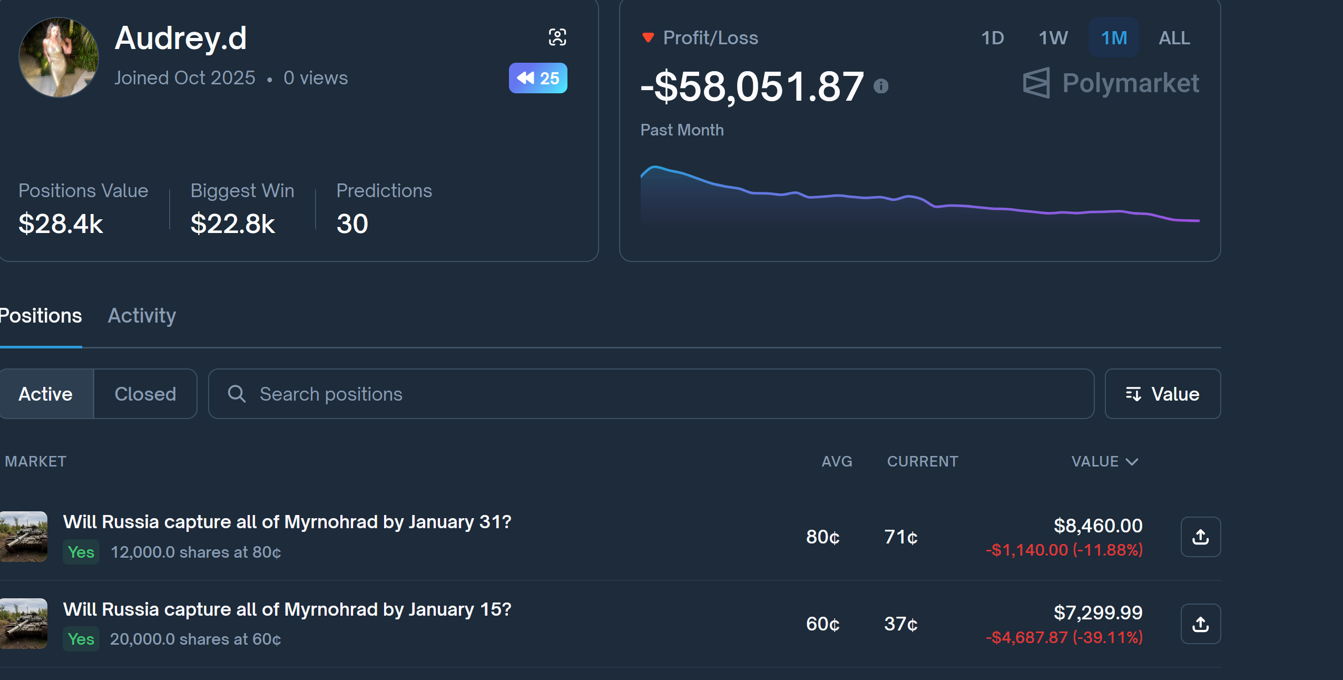Click the profile scan icon beside Audrey.d
The image size is (1343, 680).
coord(557,37)
